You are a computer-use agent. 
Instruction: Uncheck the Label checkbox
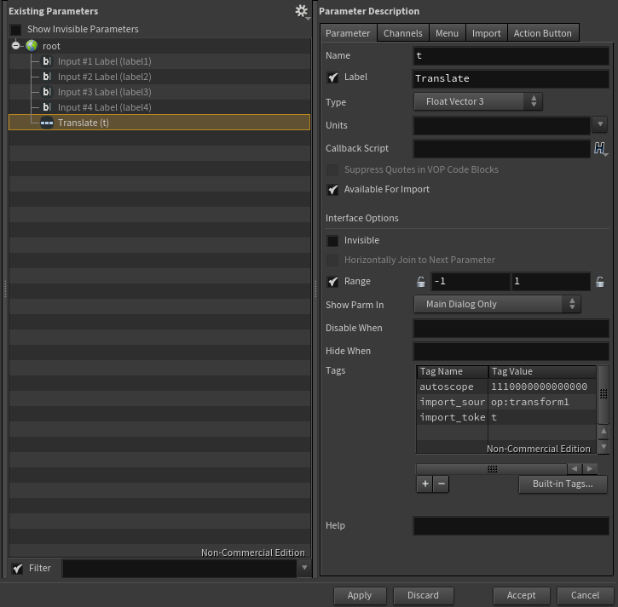pos(332,77)
